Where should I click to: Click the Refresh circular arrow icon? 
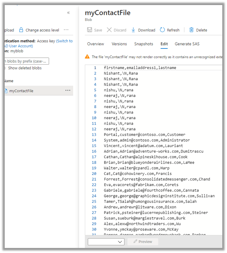point(162,30)
